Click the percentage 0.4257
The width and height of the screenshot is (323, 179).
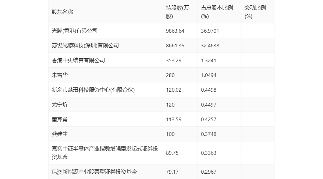coord(209,119)
